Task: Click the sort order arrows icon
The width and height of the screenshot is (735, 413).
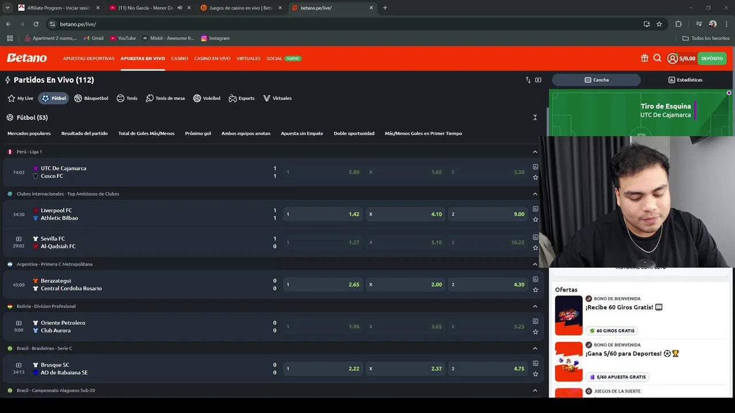Action: pyautogui.click(x=528, y=80)
